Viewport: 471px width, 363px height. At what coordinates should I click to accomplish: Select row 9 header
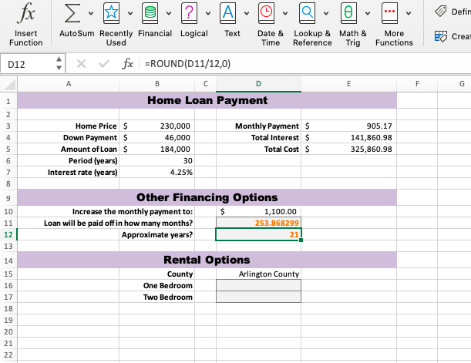tap(8, 198)
